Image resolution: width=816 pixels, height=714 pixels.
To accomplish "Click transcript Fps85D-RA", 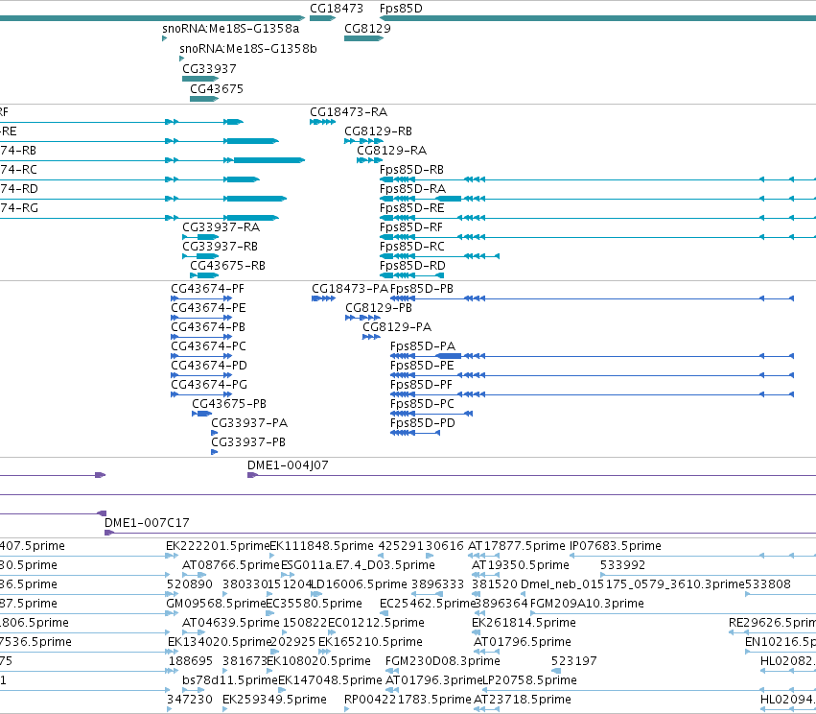I will (412, 189).
